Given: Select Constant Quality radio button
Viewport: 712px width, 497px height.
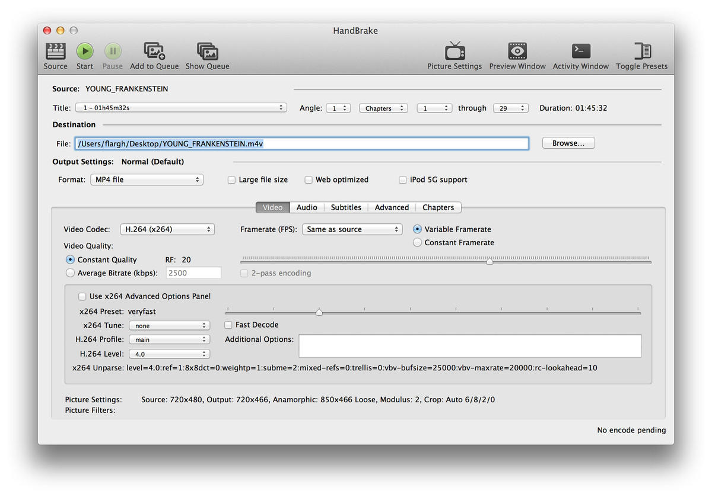Looking at the screenshot, I should [x=71, y=259].
